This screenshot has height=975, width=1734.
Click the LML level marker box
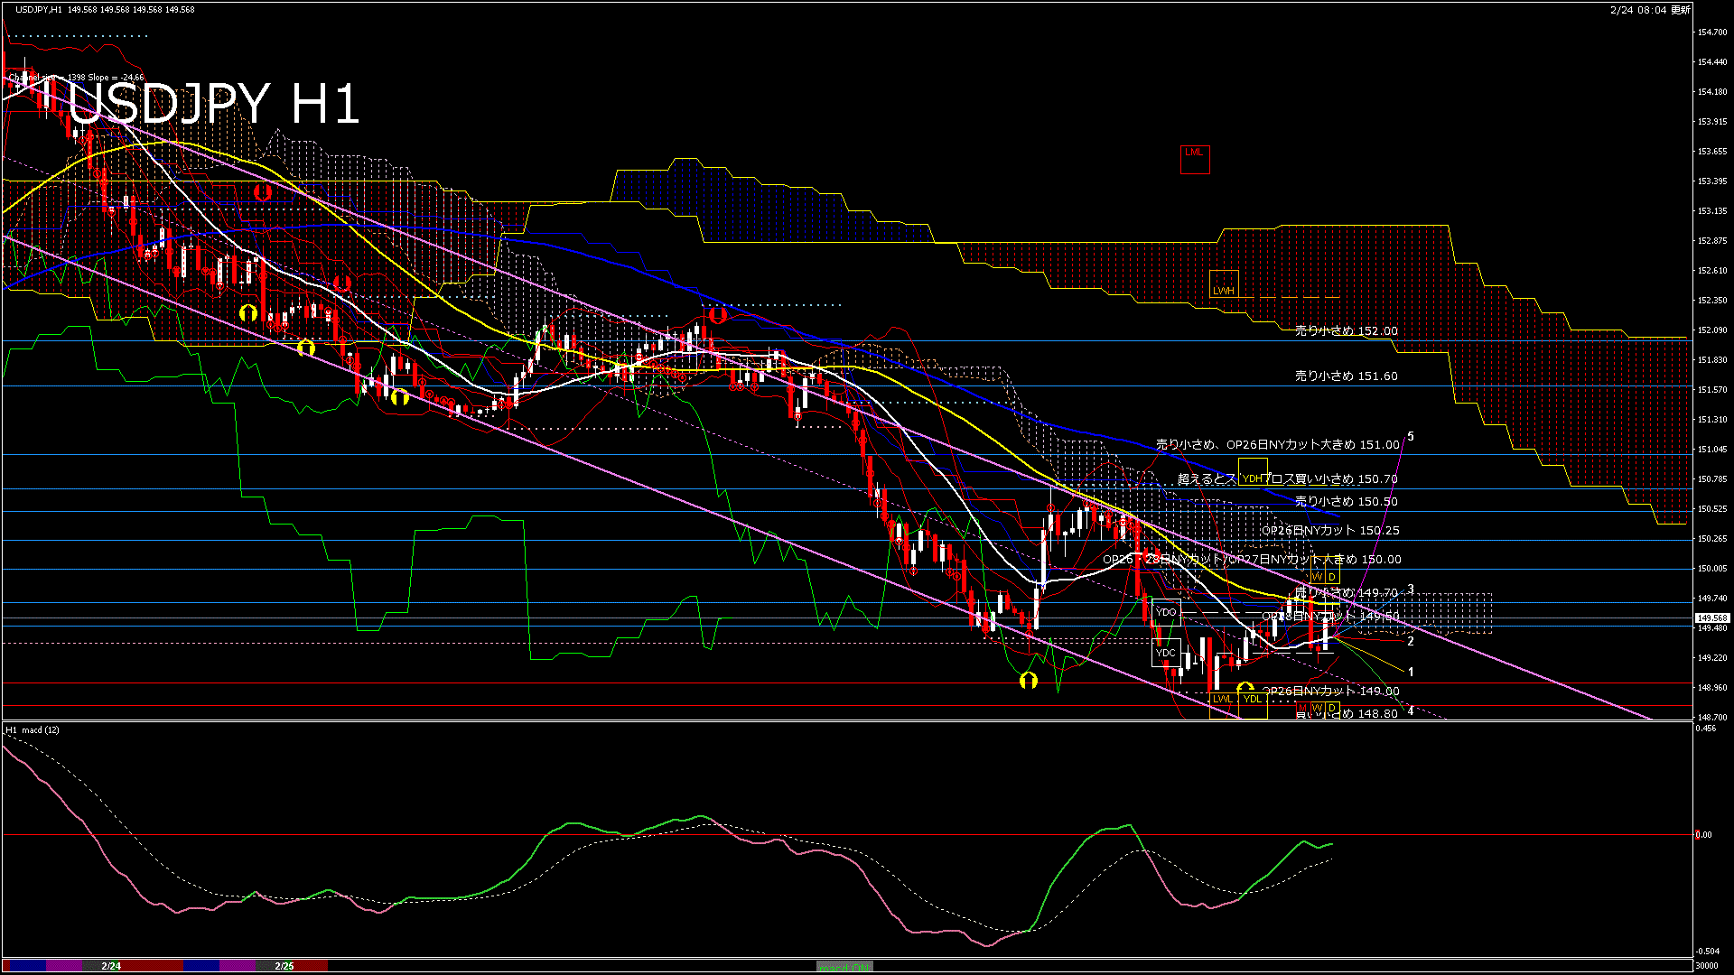pyautogui.click(x=1194, y=159)
